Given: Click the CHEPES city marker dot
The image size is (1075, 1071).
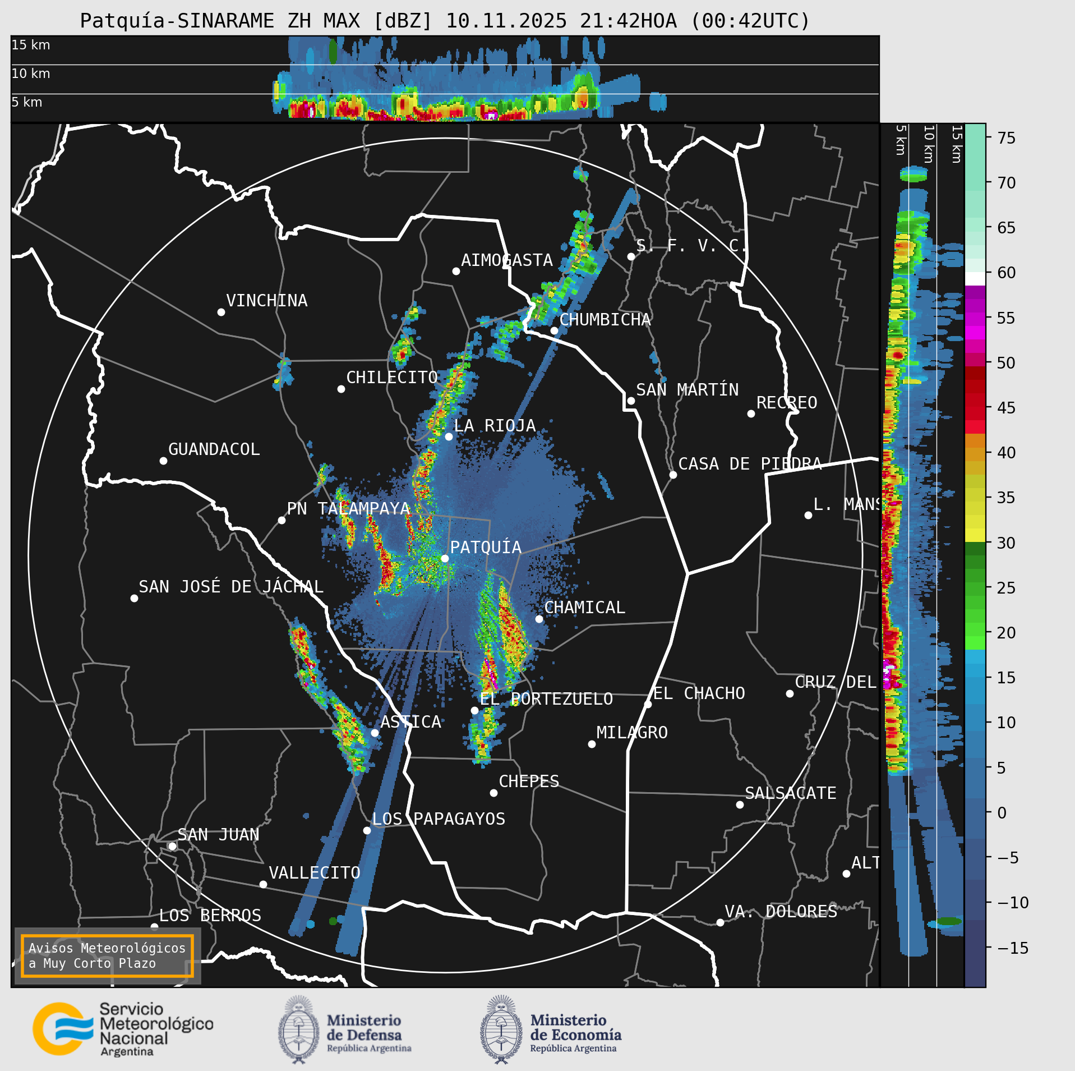Looking at the screenshot, I should pos(493,793).
